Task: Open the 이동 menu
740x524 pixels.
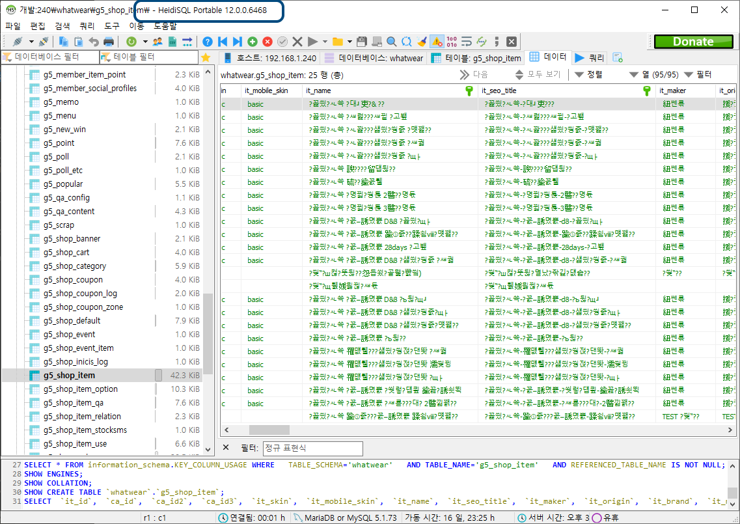Action: 137,26
